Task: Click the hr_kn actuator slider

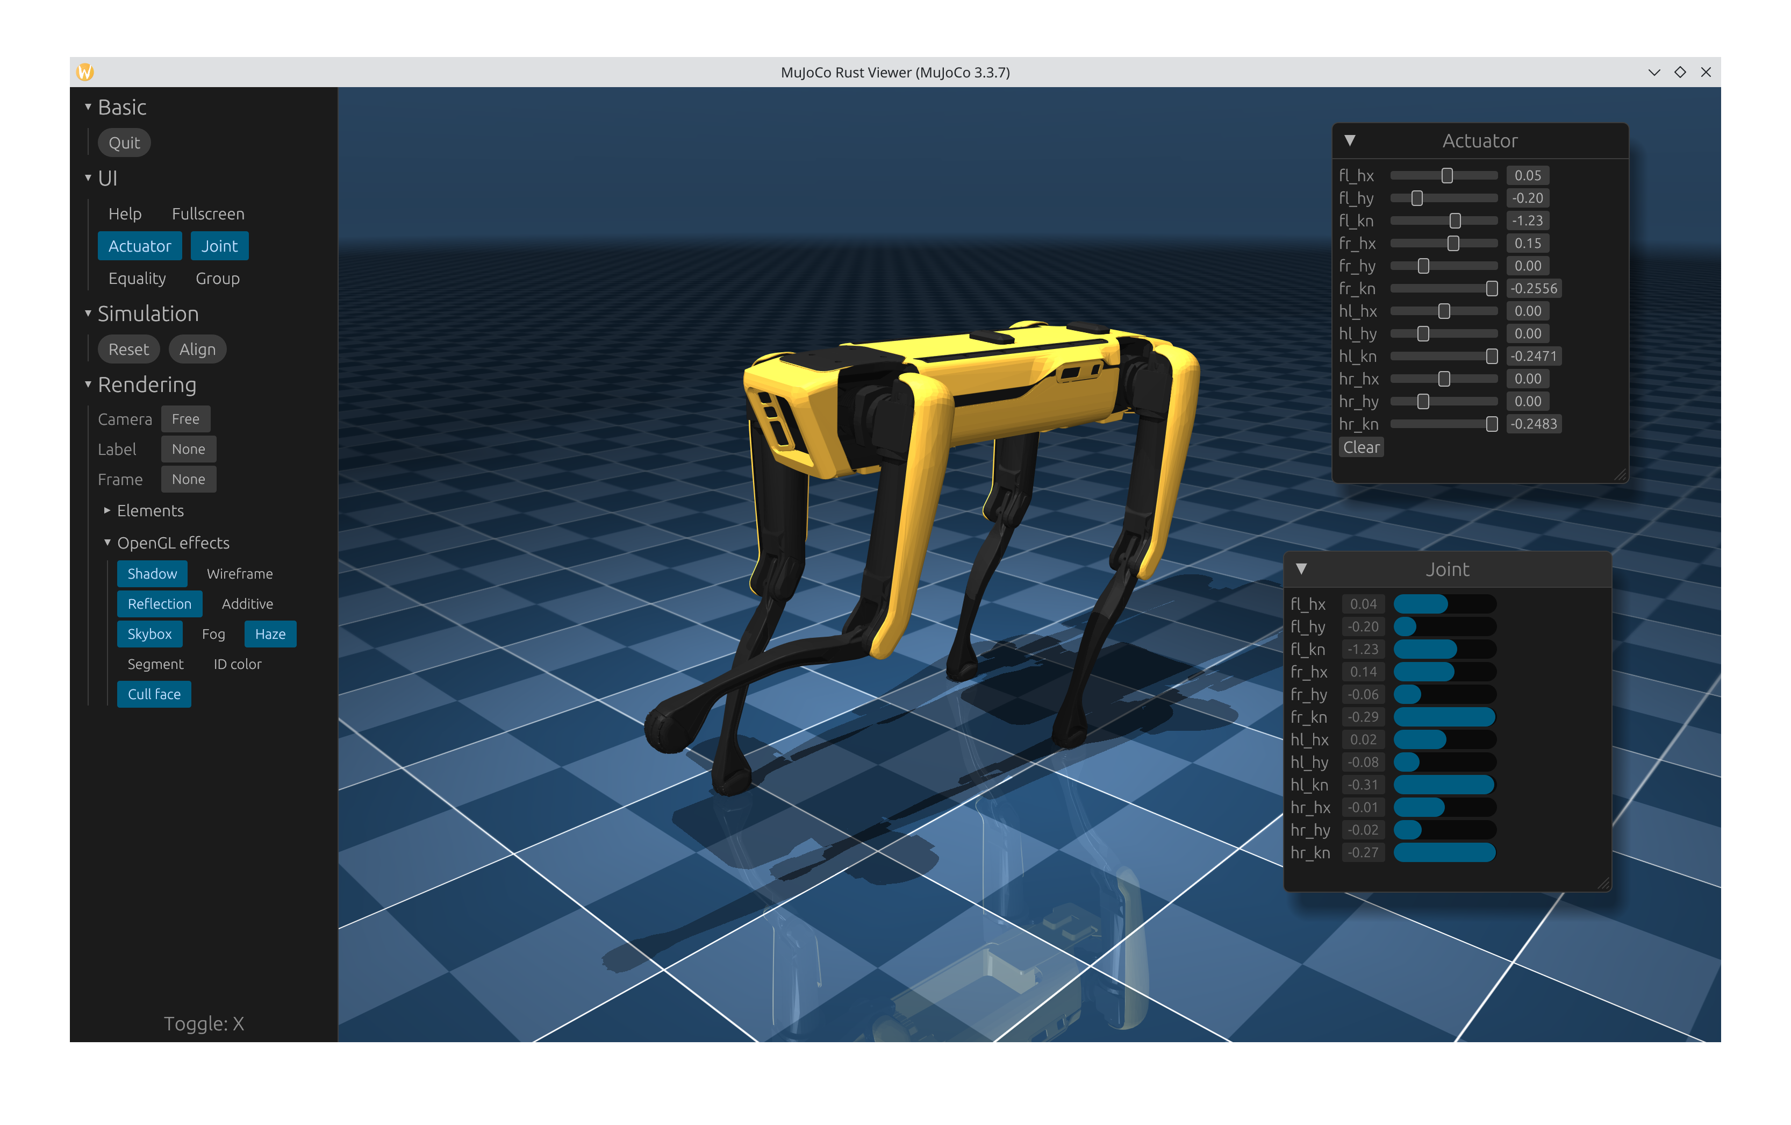Action: [x=1444, y=424]
